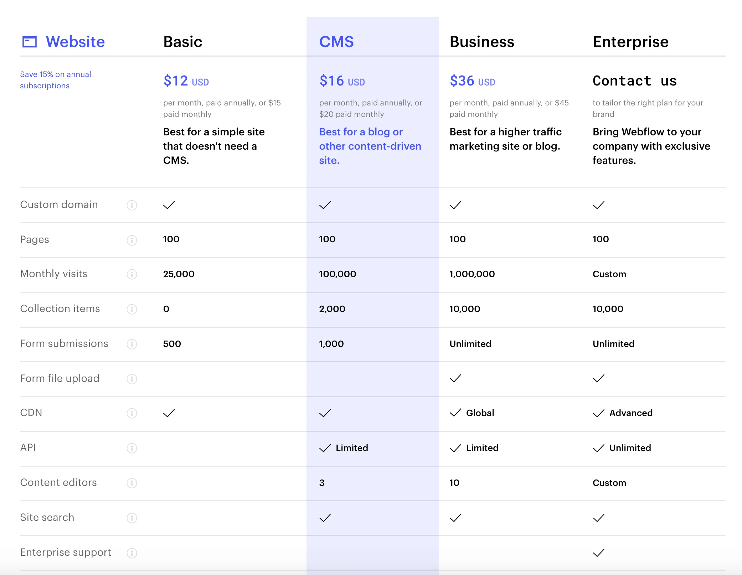Screen dimensions: 742x575
Task: Click the Custom domain info icon
Action: tap(132, 205)
